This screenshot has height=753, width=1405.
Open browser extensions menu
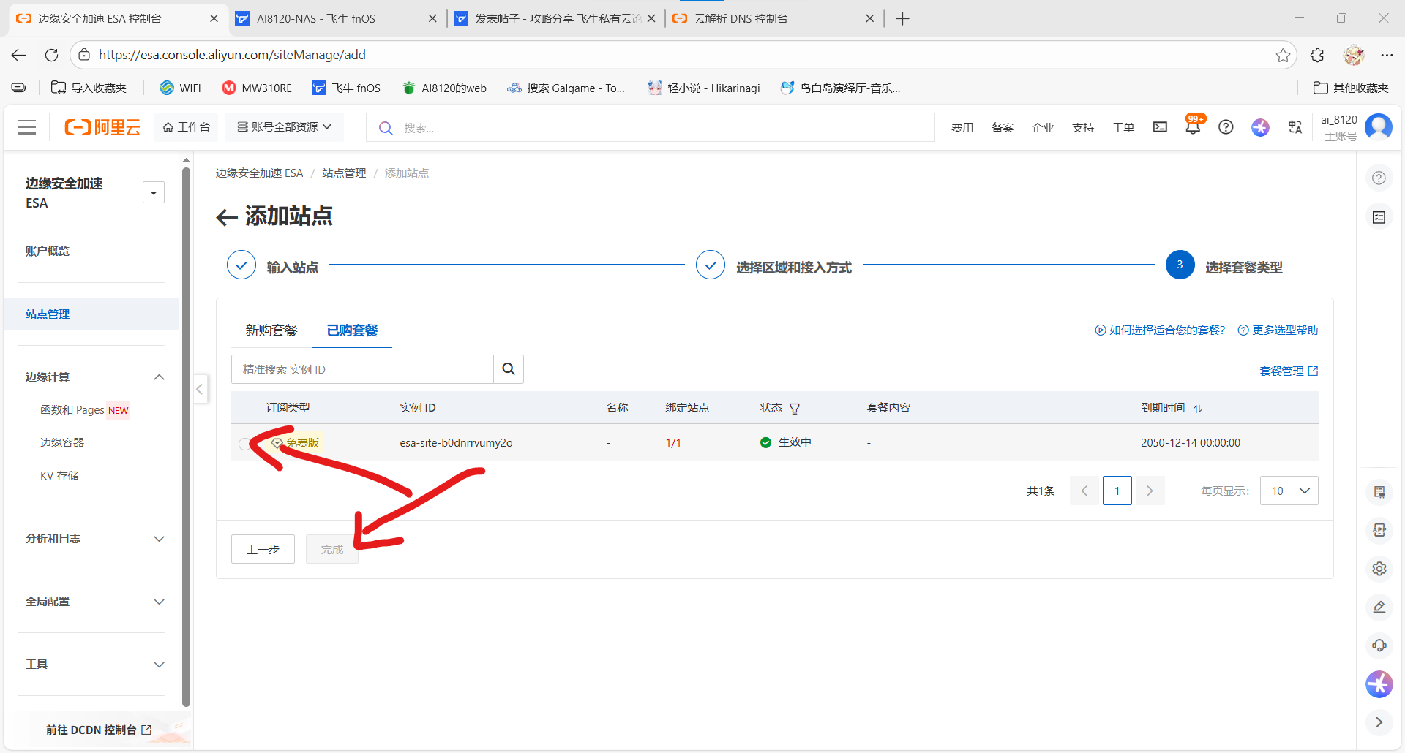click(x=1317, y=55)
